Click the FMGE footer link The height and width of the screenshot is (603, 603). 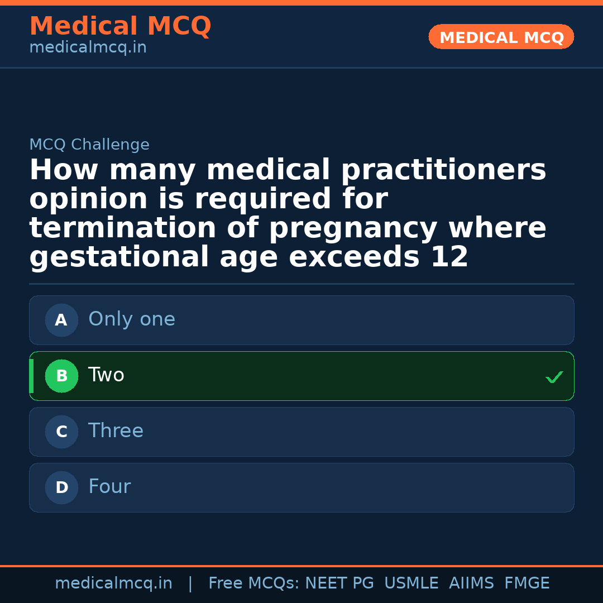point(527,582)
